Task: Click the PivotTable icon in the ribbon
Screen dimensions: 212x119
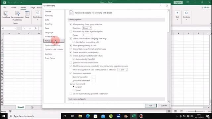Action: [x=6, y=15]
